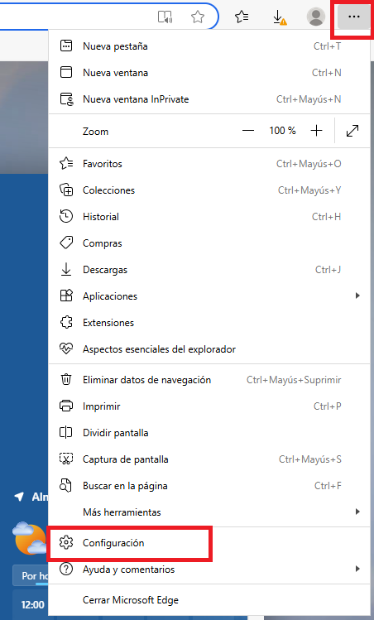This screenshot has height=620, width=374.
Task: Expand Ayuda y comentarios submenu
Action: click(209, 570)
